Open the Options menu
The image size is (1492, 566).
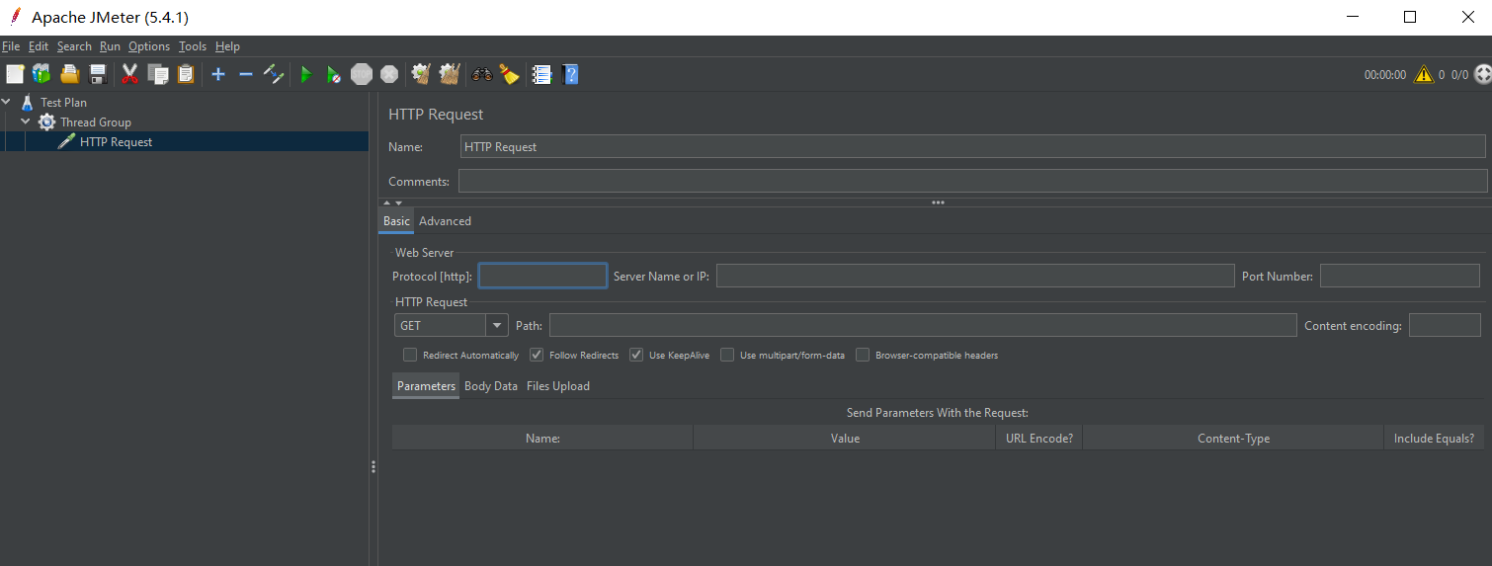[x=149, y=46]
